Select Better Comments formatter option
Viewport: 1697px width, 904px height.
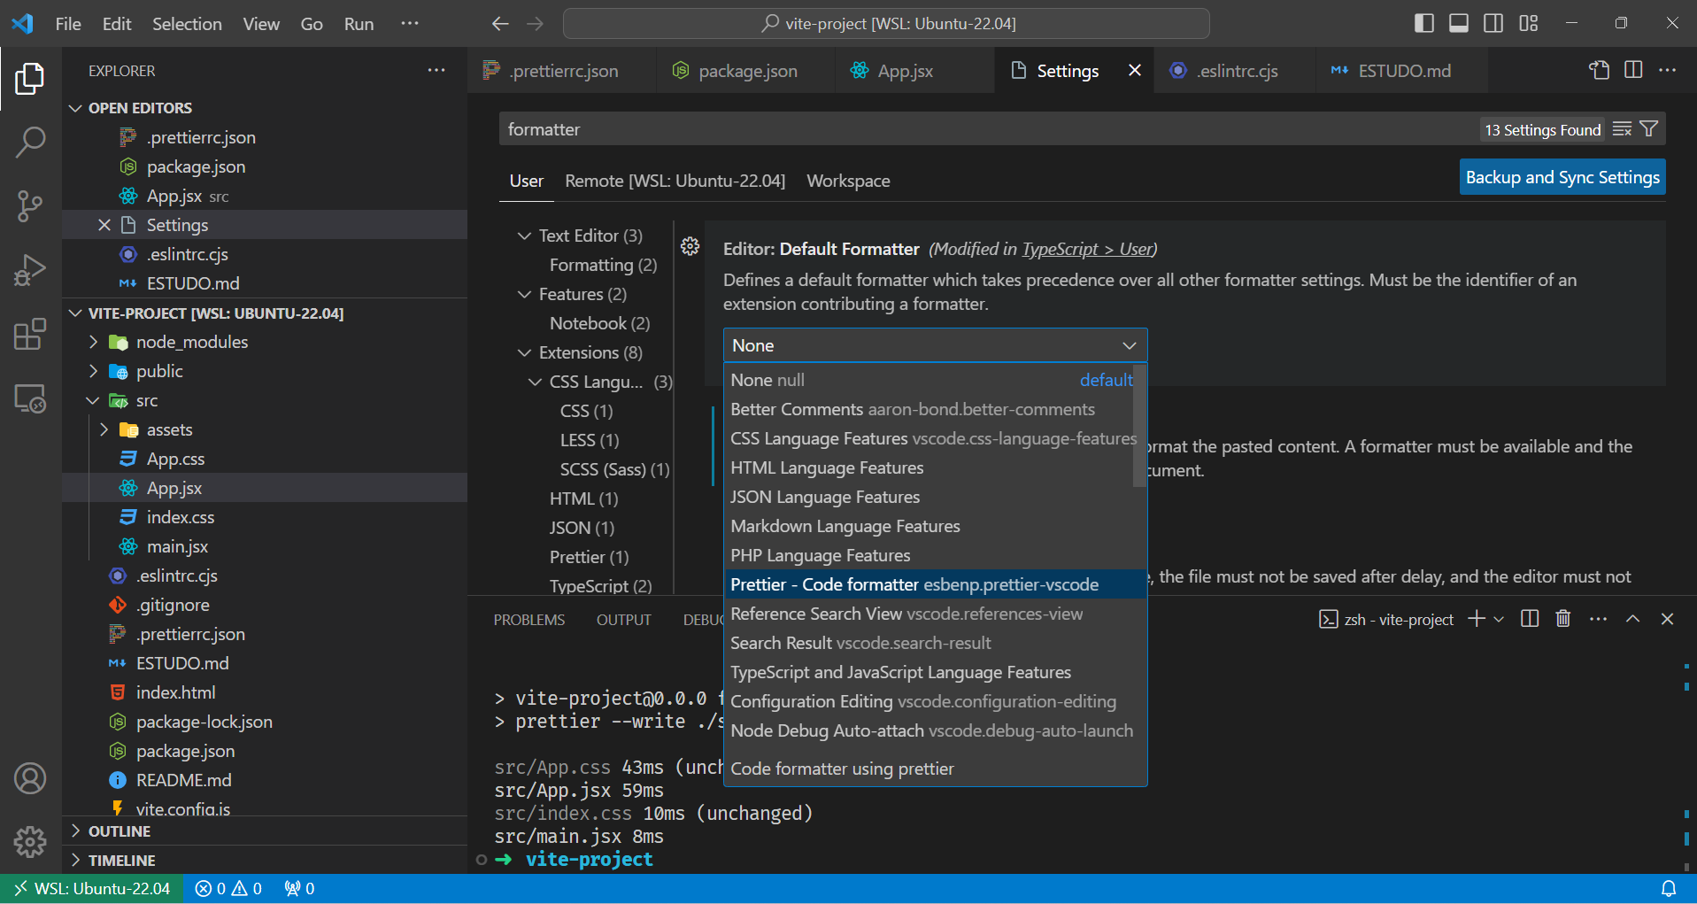pyautogui.click(x=931, y=409)
